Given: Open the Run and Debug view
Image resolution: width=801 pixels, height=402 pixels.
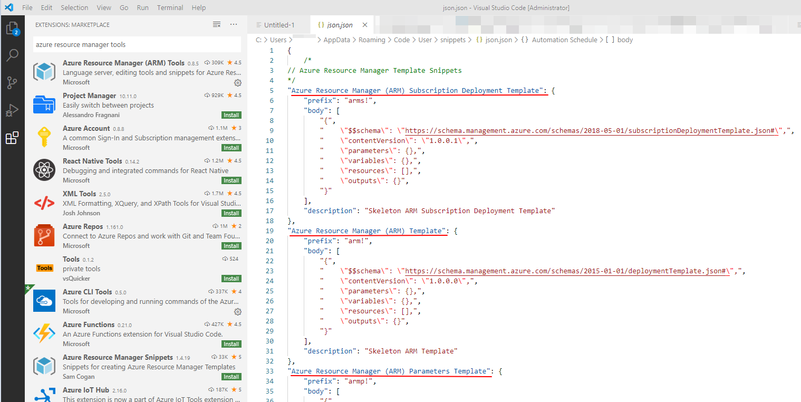Looking at the screenshot, I should pos(12,110).
